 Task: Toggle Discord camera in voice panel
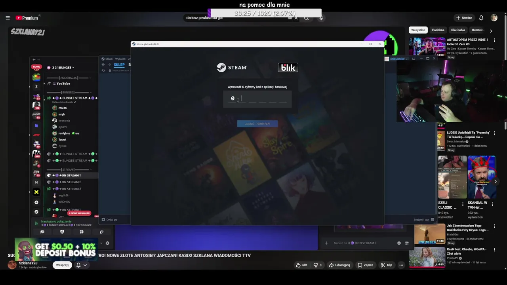42,232
